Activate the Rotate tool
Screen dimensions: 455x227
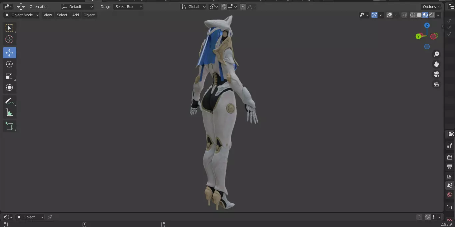[9, 64]
